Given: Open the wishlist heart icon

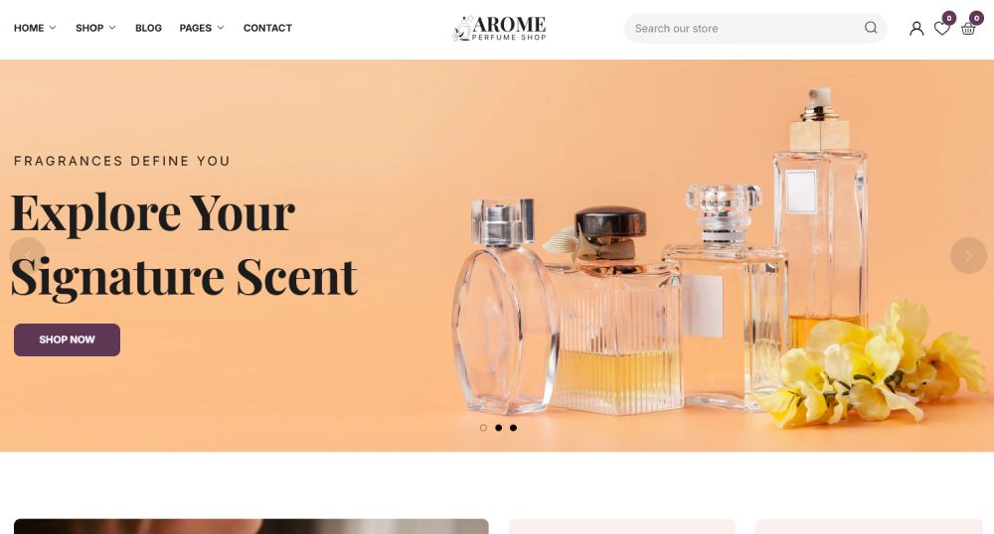Looking at the screenshot, I should [x=941, y=29].
